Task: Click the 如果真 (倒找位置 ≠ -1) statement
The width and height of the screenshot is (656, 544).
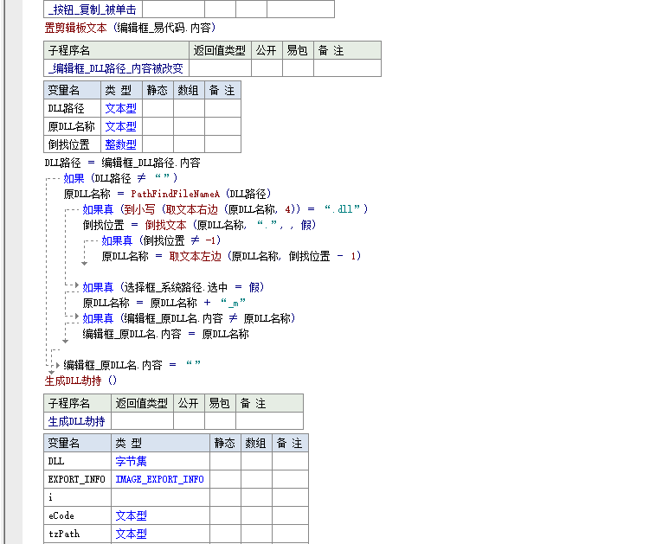Action: (161, 240)
